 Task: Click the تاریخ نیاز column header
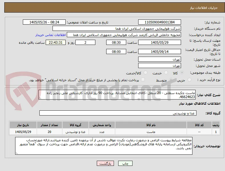pos(23,125)
